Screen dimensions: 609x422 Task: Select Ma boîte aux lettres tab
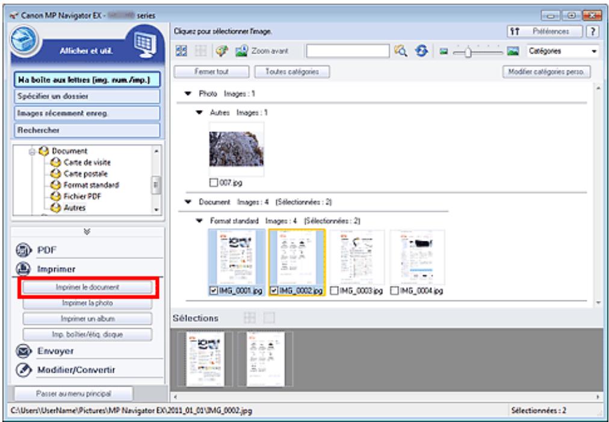(x=87, y=79)
